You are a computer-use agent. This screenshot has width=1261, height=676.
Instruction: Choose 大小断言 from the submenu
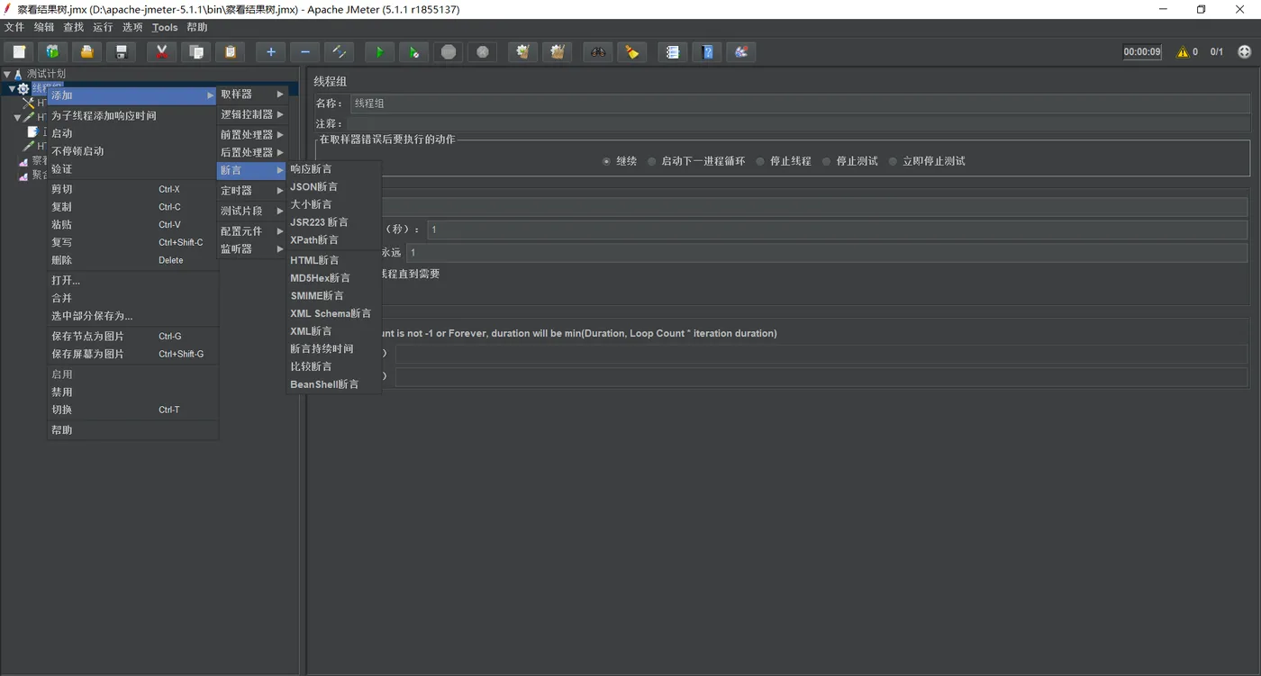tap(334, 204)
